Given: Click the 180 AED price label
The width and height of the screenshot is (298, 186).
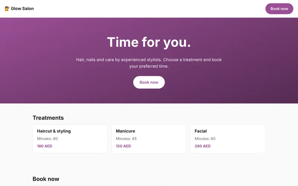Looking at the screenshot, I should pos(44,146).
